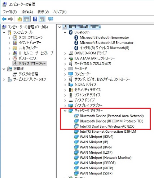Select WAN Miniport (IPv6)
The image size is (154, 178).
tap(96, 147)
